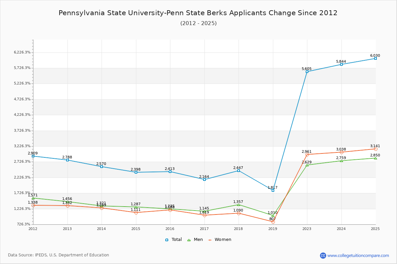
Task: Click the 2023 x-axis label
Action: [x=307, y=229]
